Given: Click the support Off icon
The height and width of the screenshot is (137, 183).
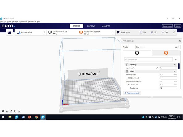Looking at the screenshot, I should click(x=151, y=32).
